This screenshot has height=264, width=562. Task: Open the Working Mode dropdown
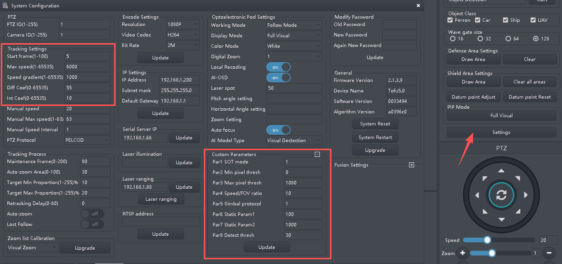tap(294, 25)
